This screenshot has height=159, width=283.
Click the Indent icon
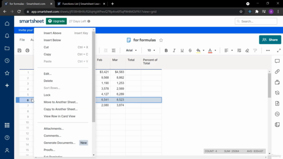tap(114, 50)
